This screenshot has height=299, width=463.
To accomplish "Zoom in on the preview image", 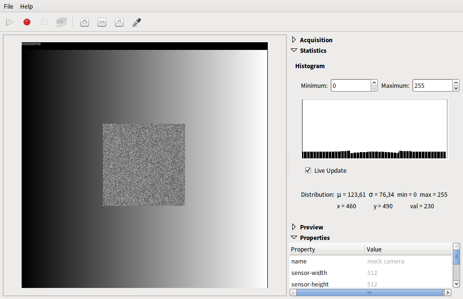I will point(85,22).
